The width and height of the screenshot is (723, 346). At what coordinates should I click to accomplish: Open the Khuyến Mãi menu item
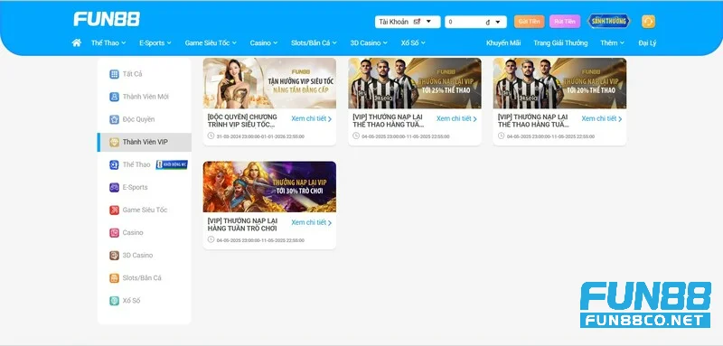click(x=503, y=42)
